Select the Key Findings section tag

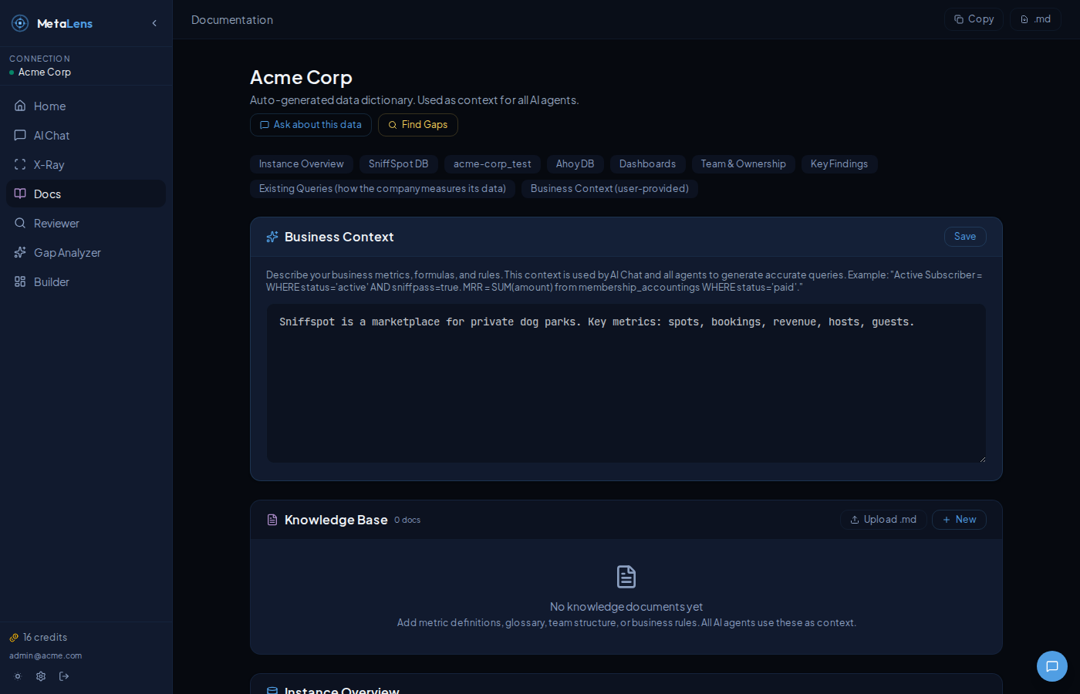839,163
